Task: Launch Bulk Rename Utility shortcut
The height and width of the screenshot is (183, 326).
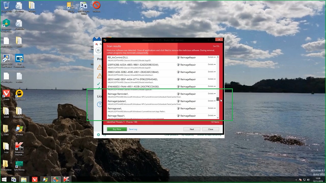Action: [x=84, y=8]
